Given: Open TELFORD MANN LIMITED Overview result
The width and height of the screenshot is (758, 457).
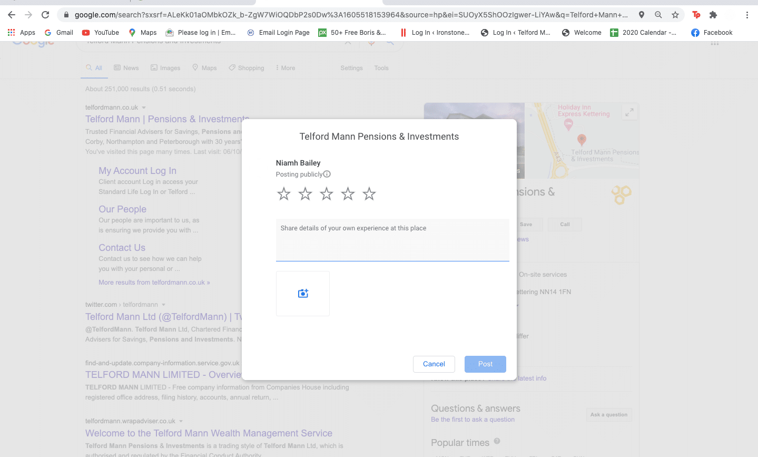Looking at the screenshot, I should [x=163, y=375].
